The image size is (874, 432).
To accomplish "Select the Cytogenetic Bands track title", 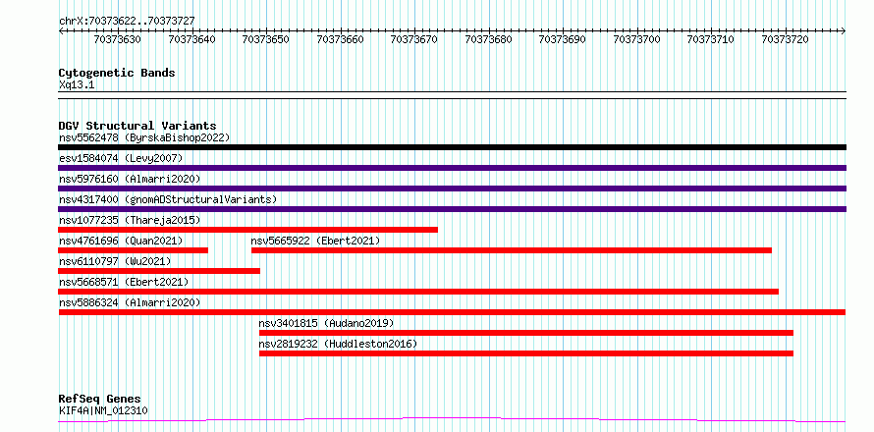I will click(x=117, y=73).
